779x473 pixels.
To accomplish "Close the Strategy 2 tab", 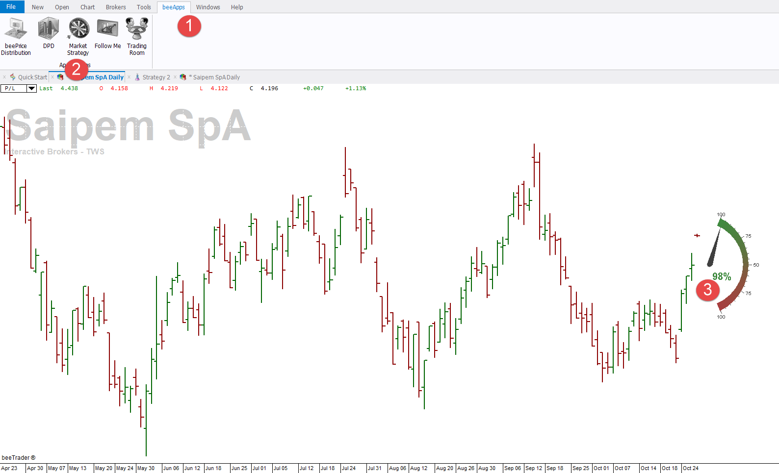I will pyautogui.click(x=129, y=77).
